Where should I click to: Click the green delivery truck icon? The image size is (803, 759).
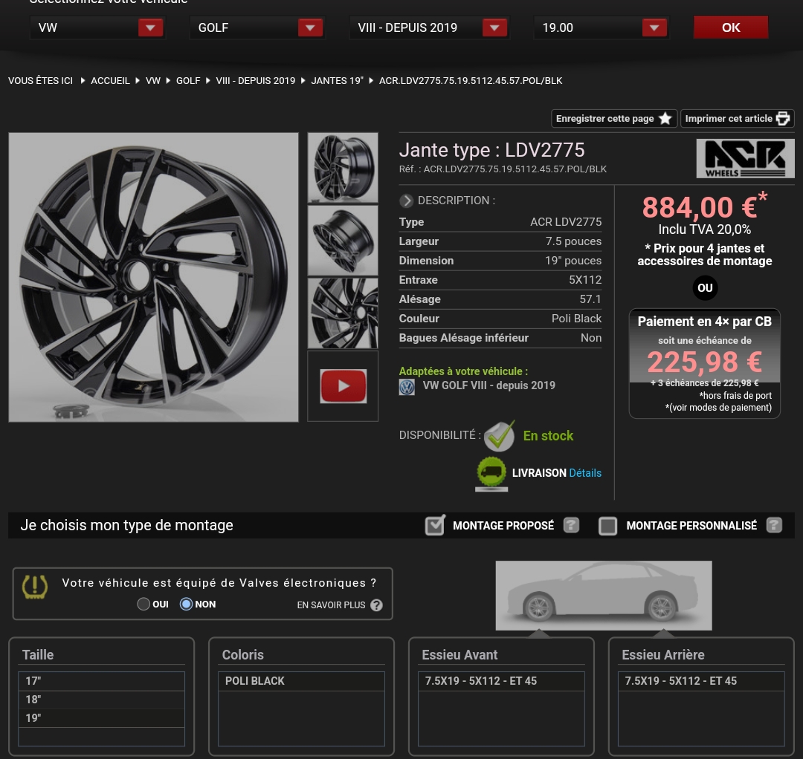[491, 473]
